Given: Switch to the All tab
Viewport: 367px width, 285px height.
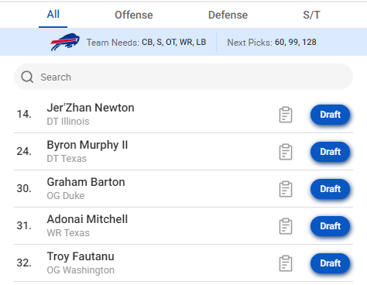Looking at the screenshot, I should tap(53, 15).
